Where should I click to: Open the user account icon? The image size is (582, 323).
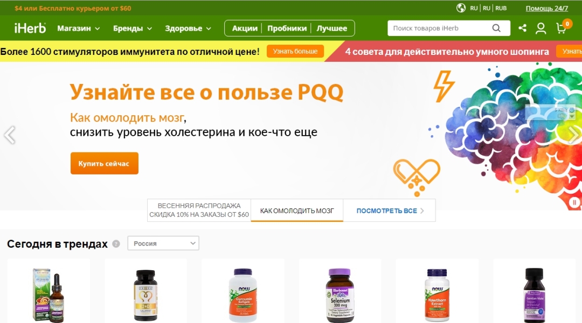coord(541,28)
